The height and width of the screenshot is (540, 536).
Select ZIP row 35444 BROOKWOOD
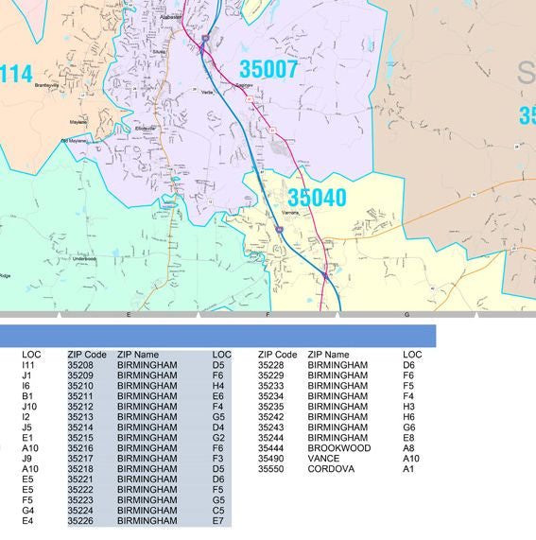339,448
